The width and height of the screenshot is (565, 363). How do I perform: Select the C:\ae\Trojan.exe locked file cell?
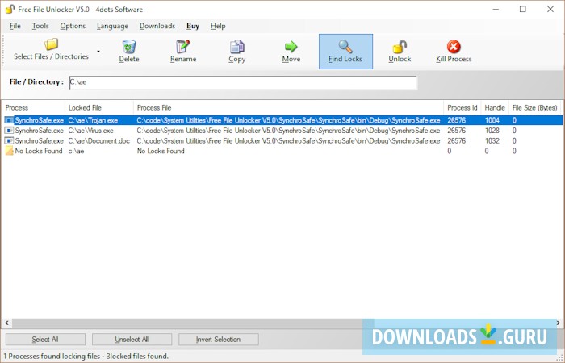click(x=93, y=121)
